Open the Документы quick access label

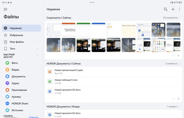coord(18,77)
